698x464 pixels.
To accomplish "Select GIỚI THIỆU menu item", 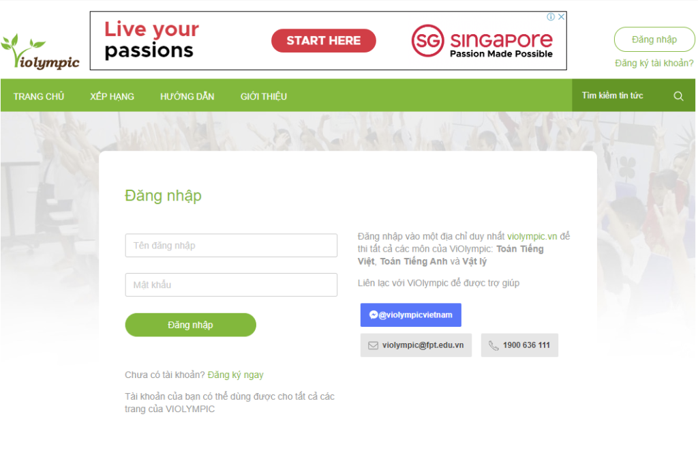I will coord(264,96).
